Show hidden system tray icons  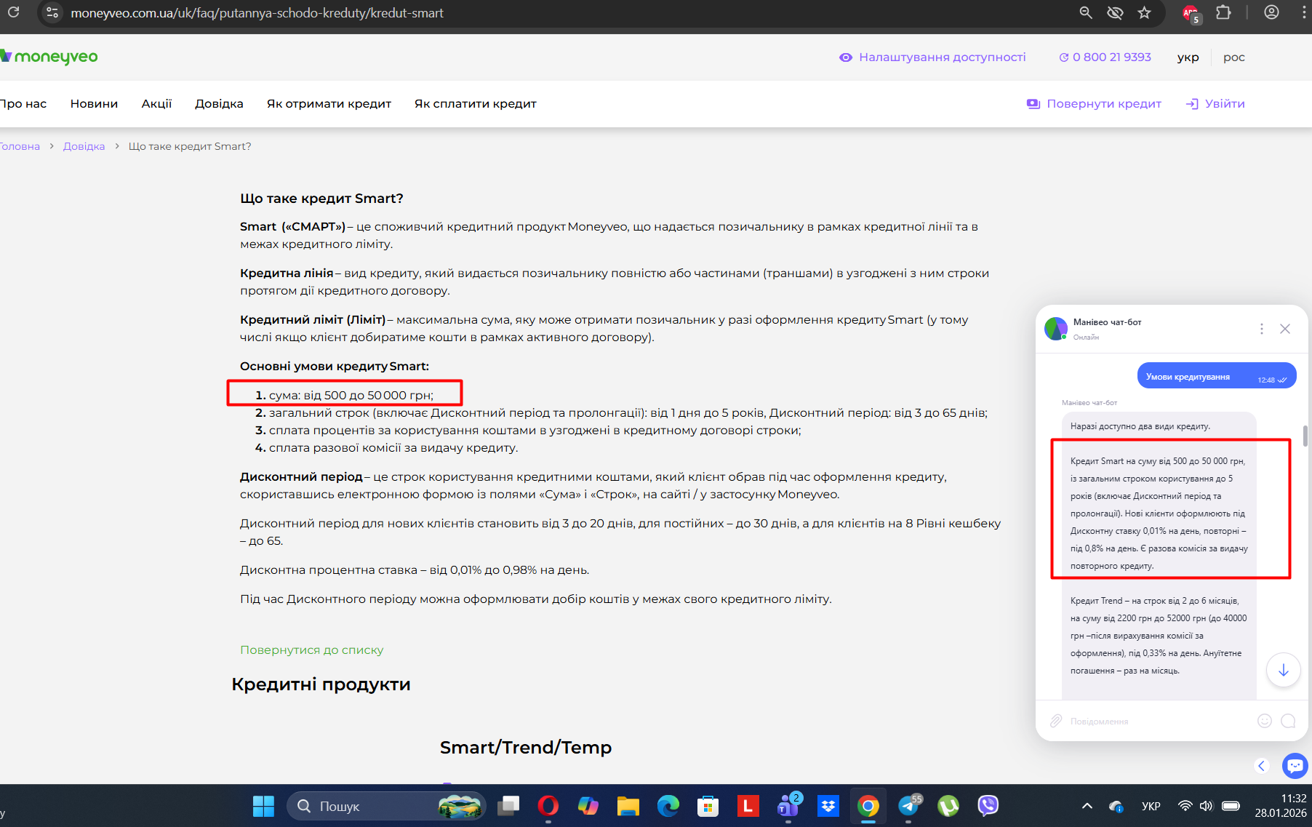1087,806
